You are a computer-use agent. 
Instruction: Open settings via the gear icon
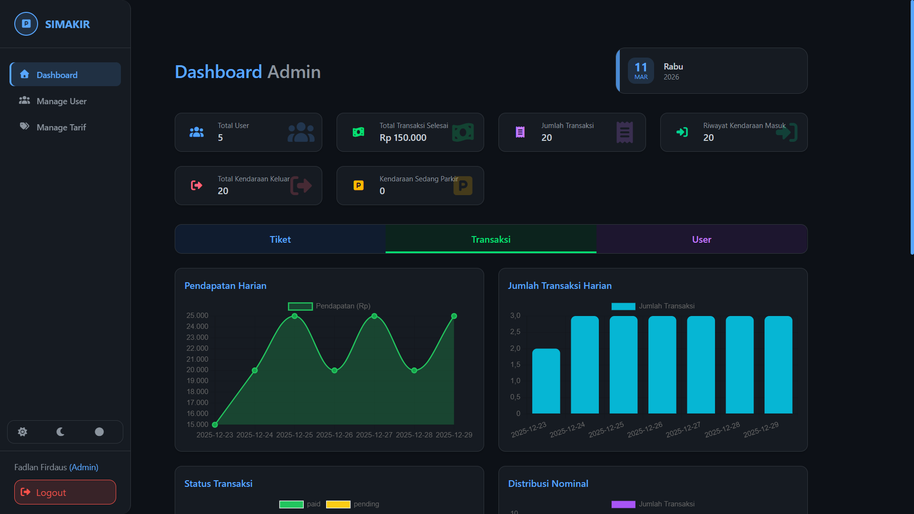tap(22, 432)
